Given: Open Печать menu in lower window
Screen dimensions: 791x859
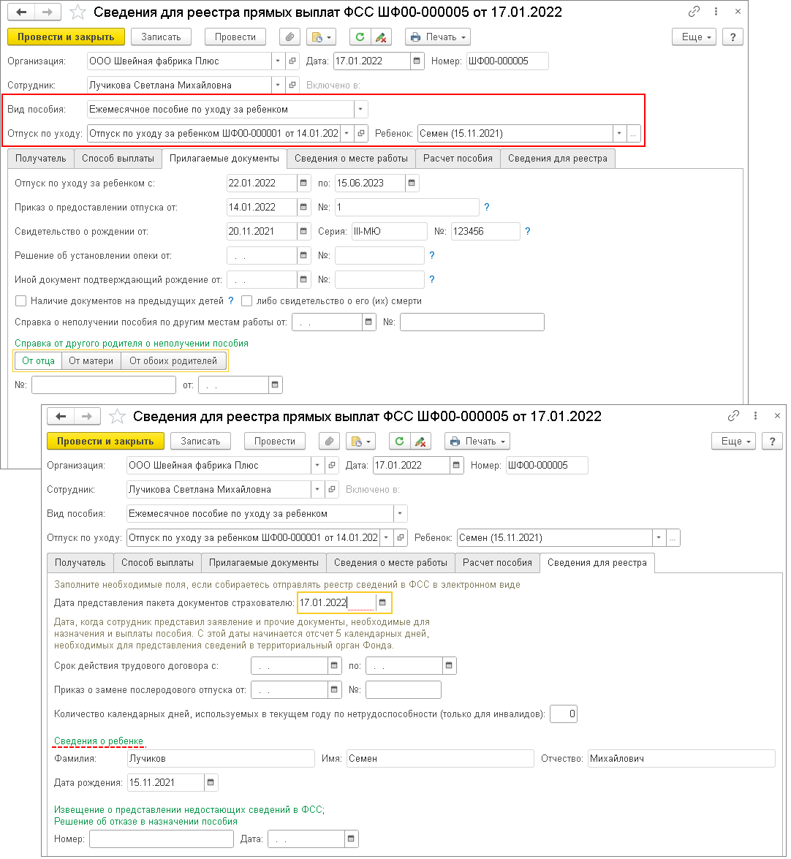Looking at the screenshot, I should click(477, 441).
